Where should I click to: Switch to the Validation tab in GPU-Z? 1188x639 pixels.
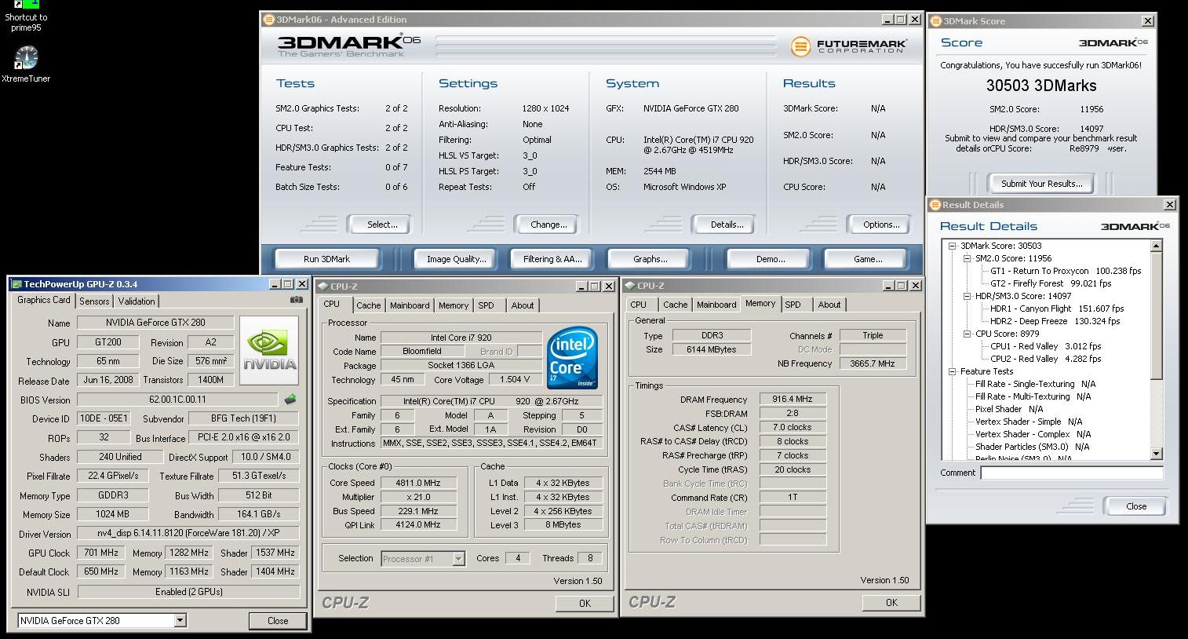(137, 301)
